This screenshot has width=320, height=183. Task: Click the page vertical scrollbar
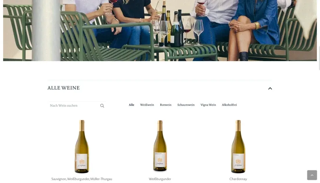point(319,58)
